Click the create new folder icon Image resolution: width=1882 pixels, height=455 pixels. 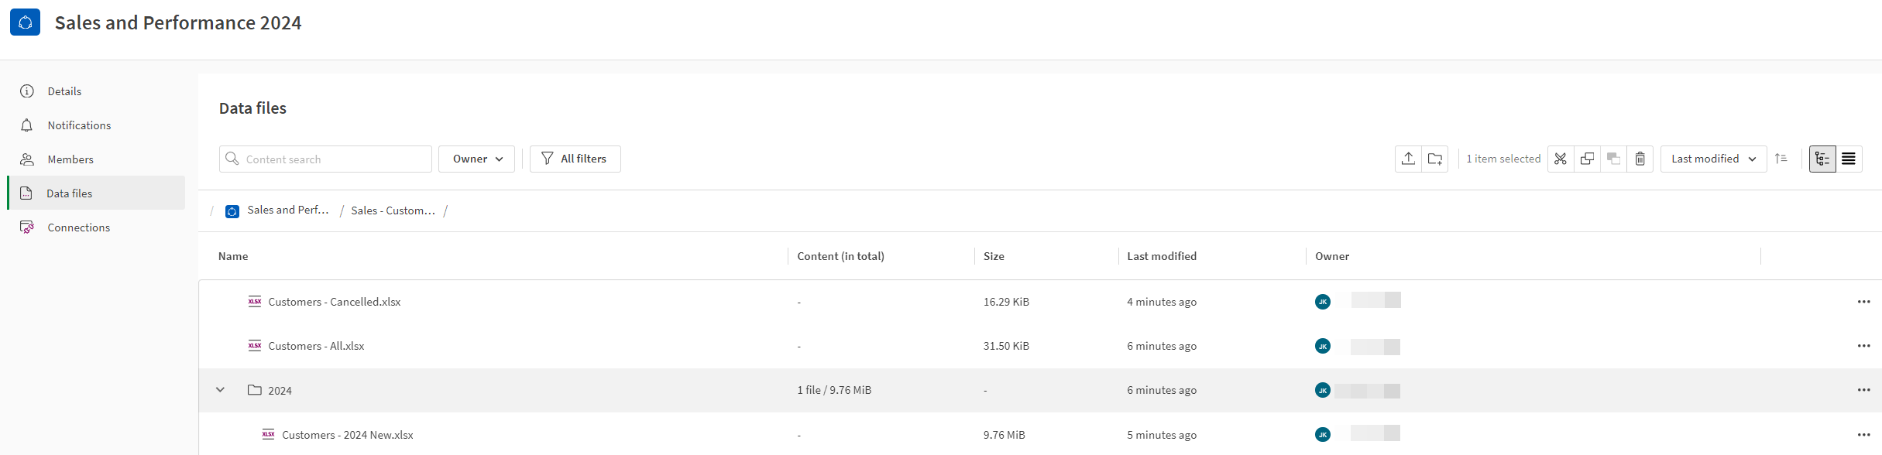pos(1435,159)
